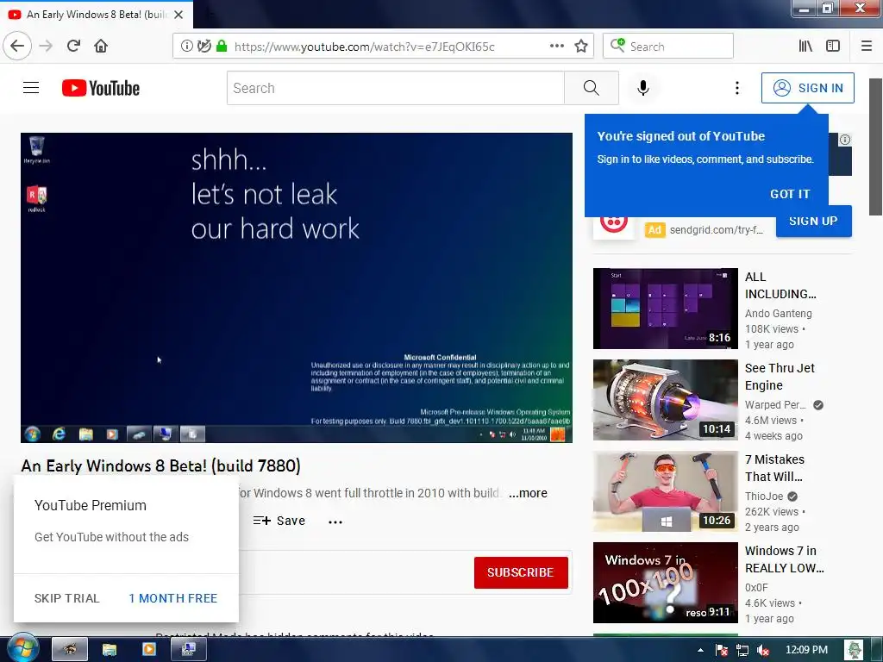Viewport: 883px width, 662px height.
Task: Open Windows 7 100x100 thumbnail
Action: (x=665, y=582)
